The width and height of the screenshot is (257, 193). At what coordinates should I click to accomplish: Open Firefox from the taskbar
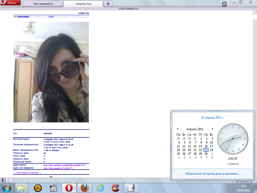[85, 188]
